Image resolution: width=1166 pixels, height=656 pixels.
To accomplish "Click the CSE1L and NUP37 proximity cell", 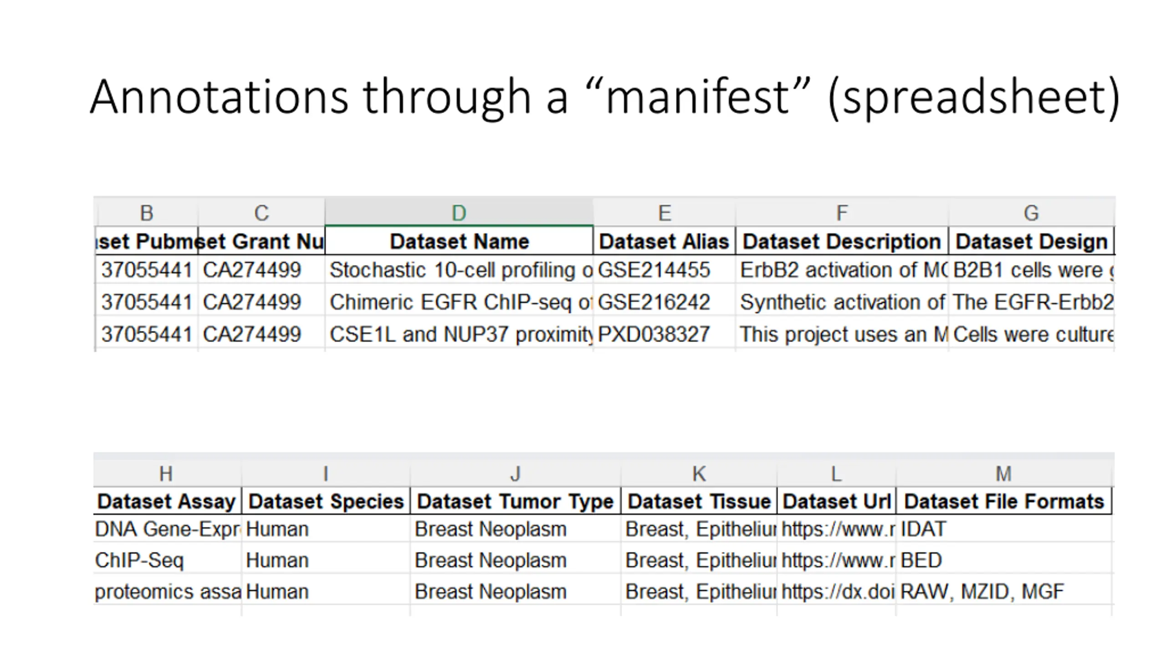I will point(459,334).
